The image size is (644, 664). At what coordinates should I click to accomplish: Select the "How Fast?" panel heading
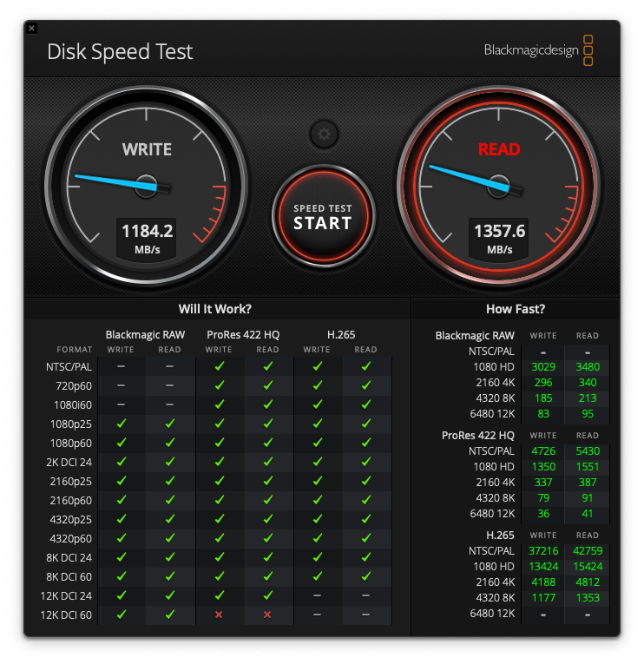click(516, 309)
